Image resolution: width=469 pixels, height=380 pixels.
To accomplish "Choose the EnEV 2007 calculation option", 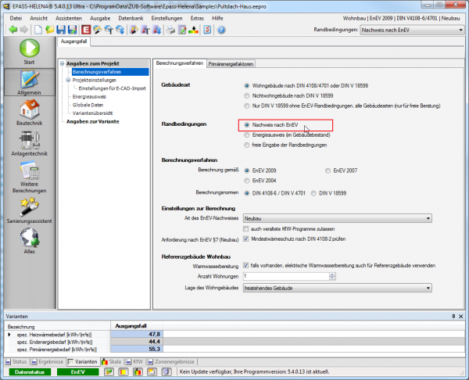I will [x=328, y=168].
